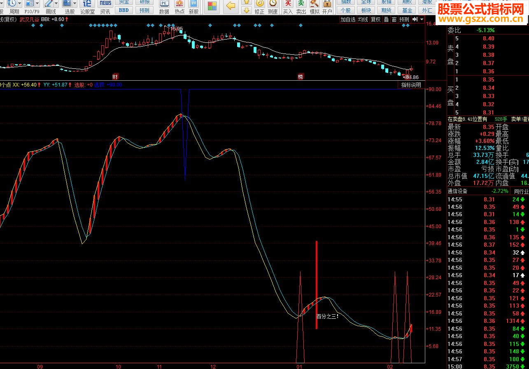Expand the 画线 drawing tools dropdown arrow
Screen dimensions: 529x369
tap(56, 3)
